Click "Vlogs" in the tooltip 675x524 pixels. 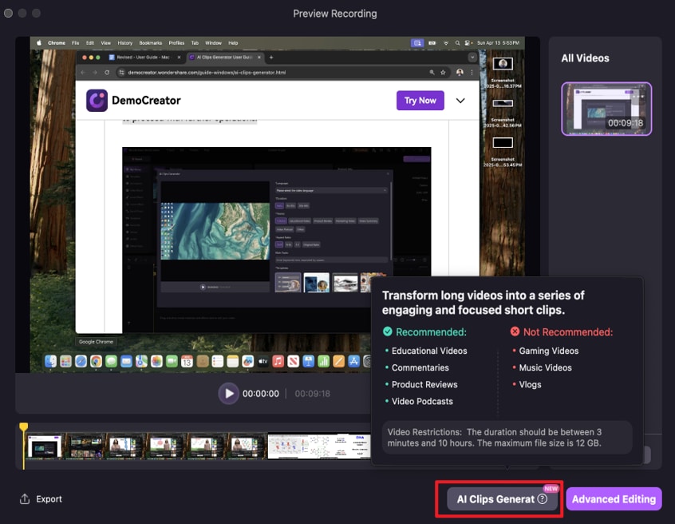[530, 384]
